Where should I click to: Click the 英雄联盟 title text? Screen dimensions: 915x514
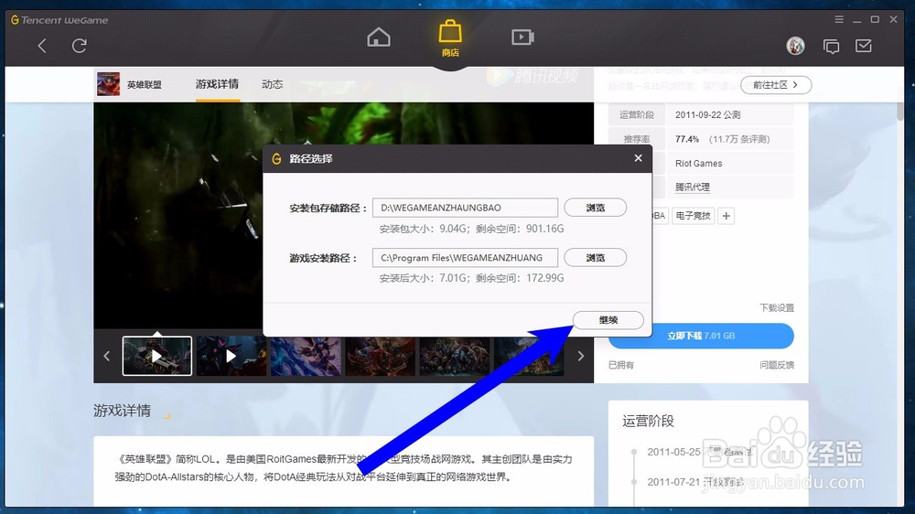pyautogui.click(x=145, y=84)
